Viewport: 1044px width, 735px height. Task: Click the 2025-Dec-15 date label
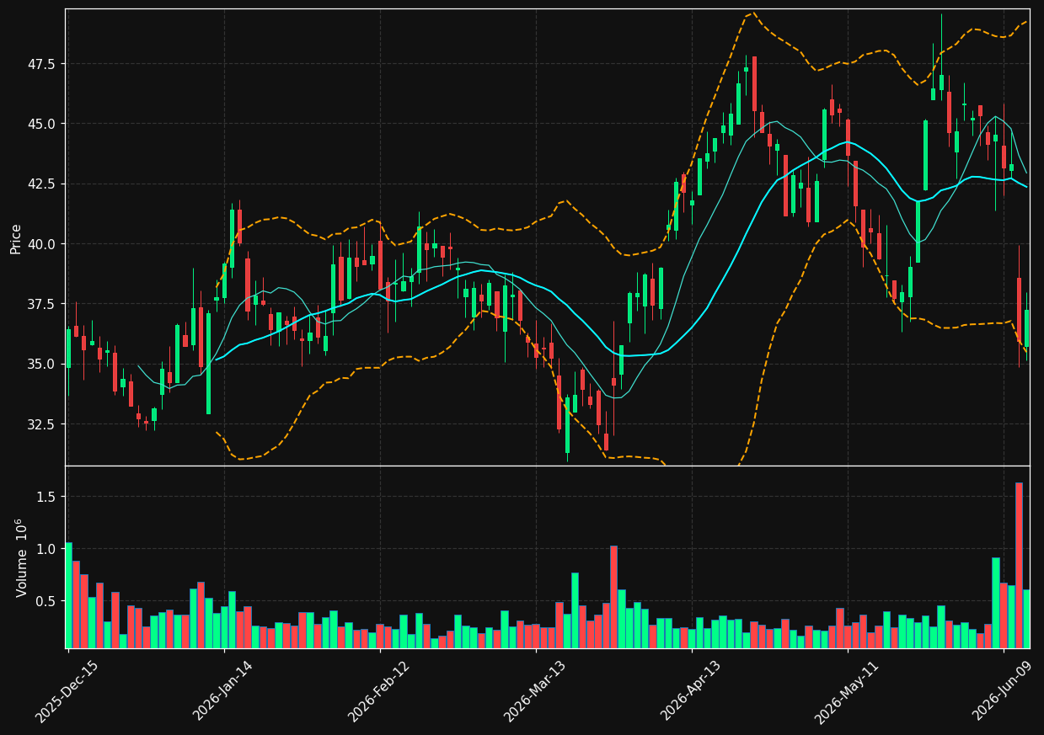[67, 690]
